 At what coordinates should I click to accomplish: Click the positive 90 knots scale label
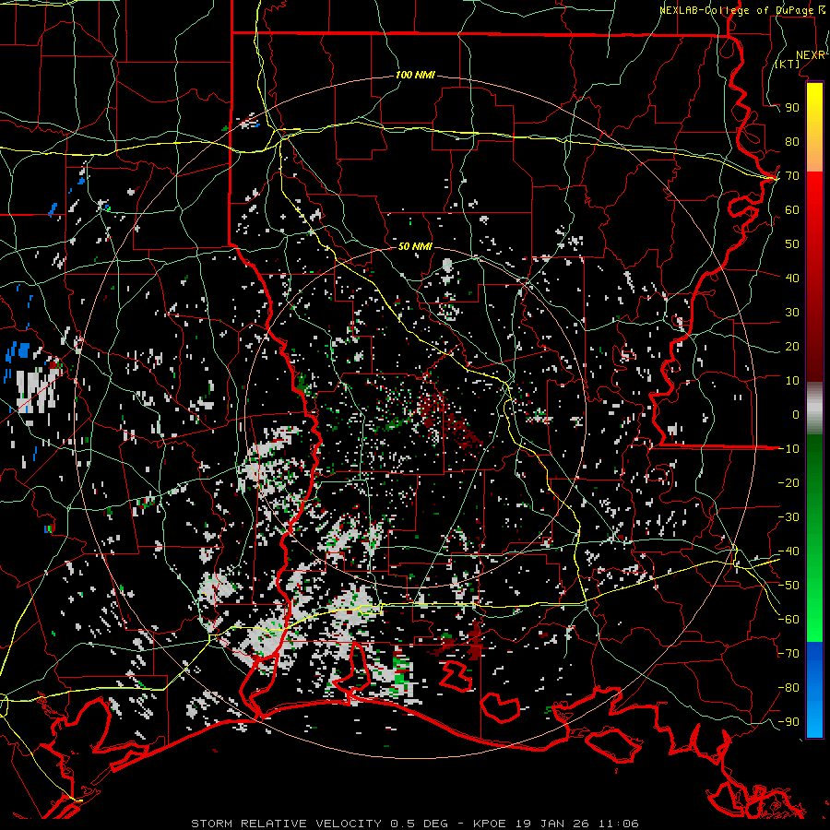pos(792,108)
